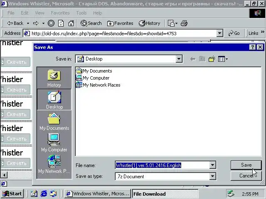The width and height of the screenshot is (266, 199).
Task: Switch to Windows Whistler taskbar button
Action: 98,194
